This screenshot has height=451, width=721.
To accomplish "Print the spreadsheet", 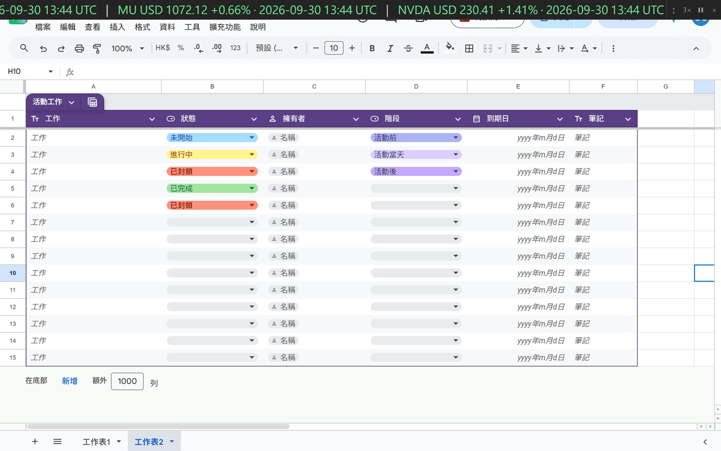I will click(79, 48).
